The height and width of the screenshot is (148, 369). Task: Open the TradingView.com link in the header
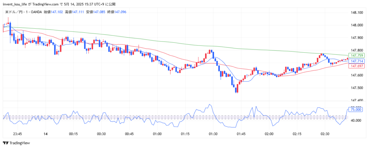[45, 4]
